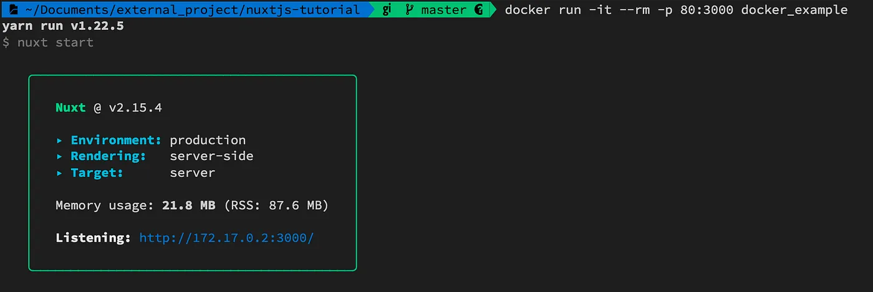Click the 'Target:' label
The height and width of the screenshot is (292, 873).
[x=97, y=172]
